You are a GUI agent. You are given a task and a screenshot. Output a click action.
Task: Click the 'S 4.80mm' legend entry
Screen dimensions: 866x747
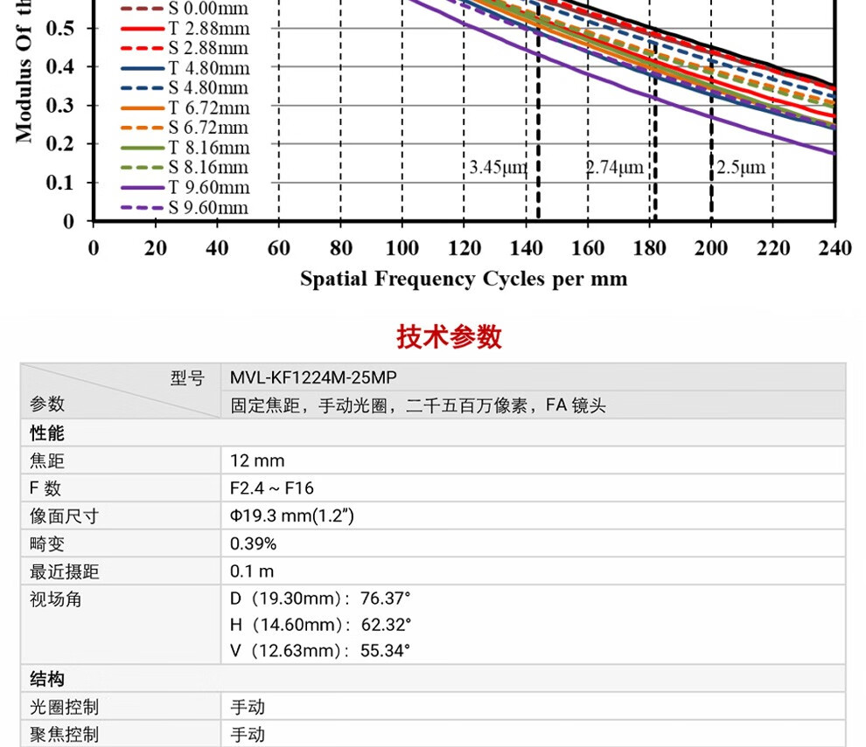(x=185, y=87)
